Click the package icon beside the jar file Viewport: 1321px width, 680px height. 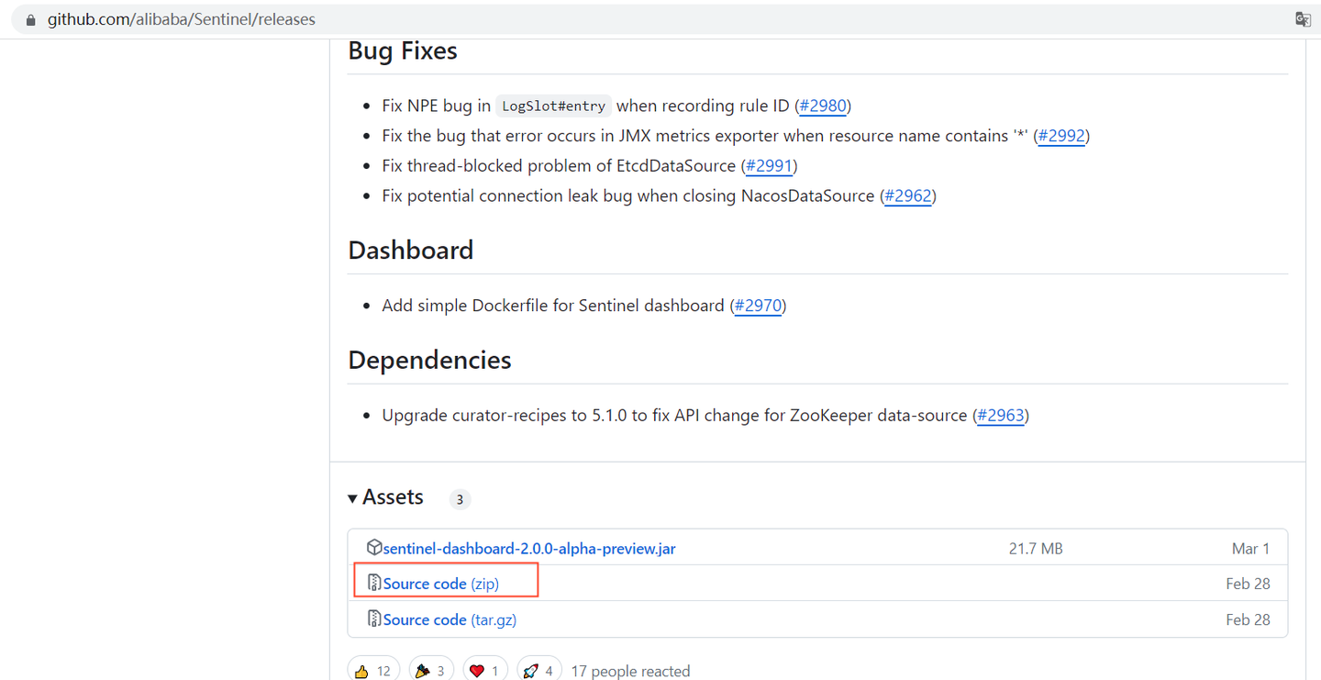click(x=373, y=548)
